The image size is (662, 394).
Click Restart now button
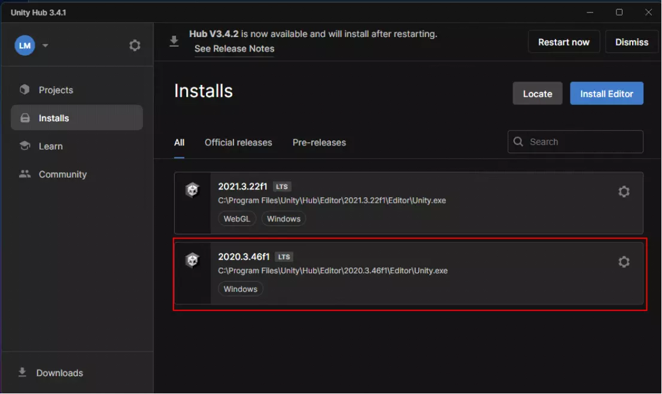[x=564, y=42]
